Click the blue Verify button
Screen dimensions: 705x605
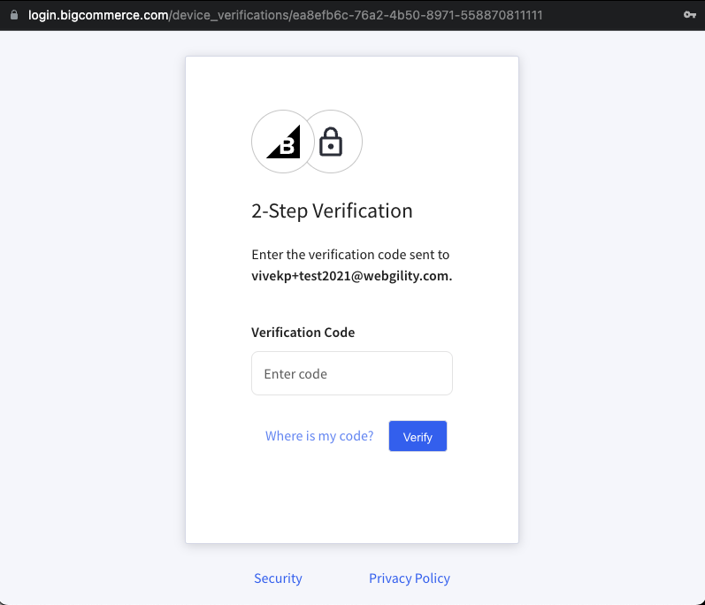coord(418,436)
